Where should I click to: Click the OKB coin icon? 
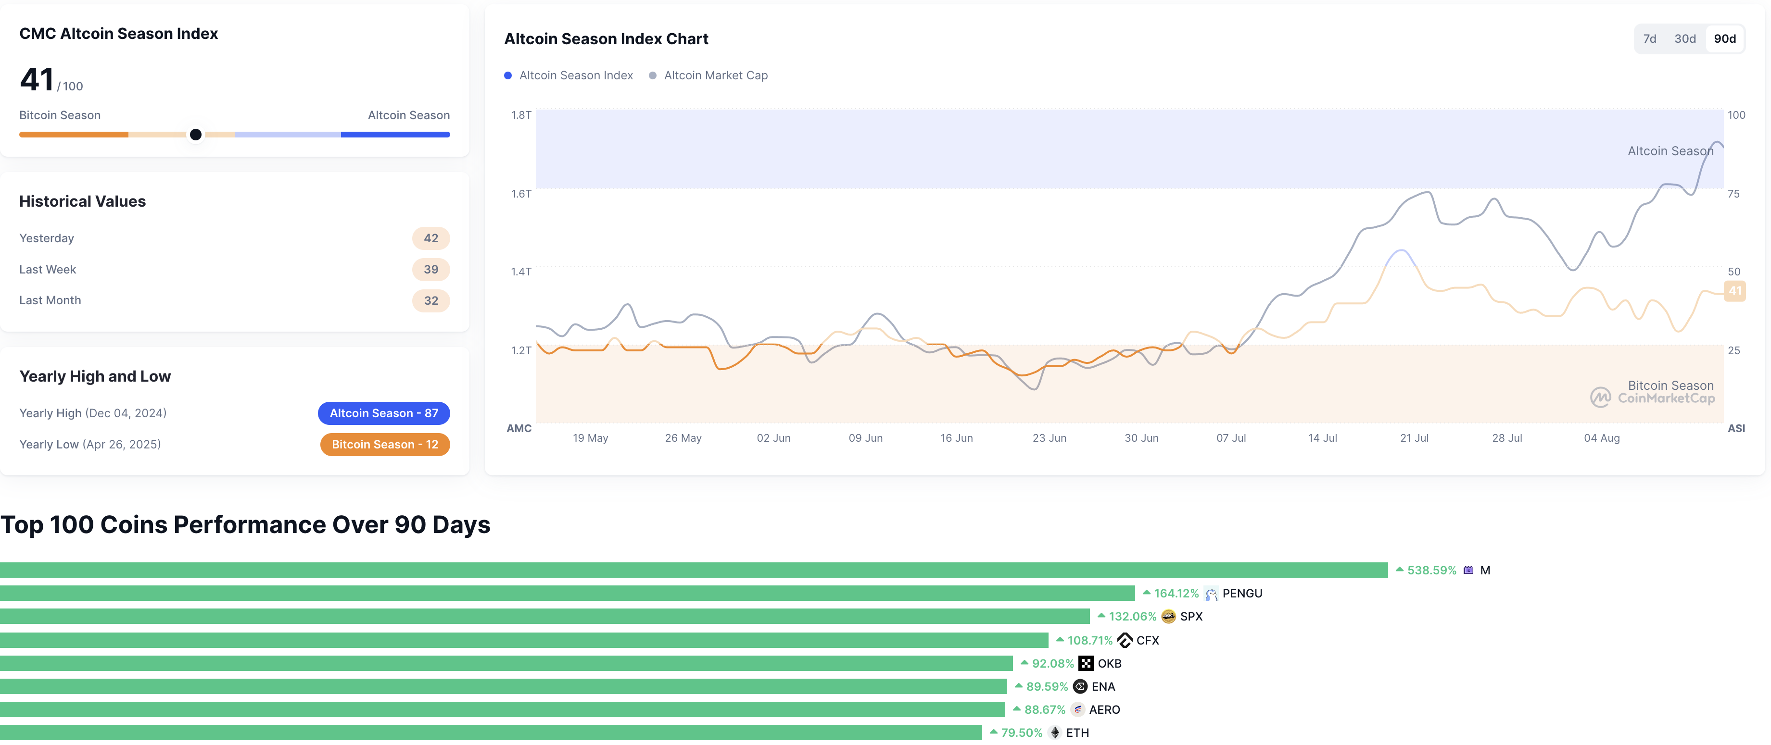[1086, 664]
